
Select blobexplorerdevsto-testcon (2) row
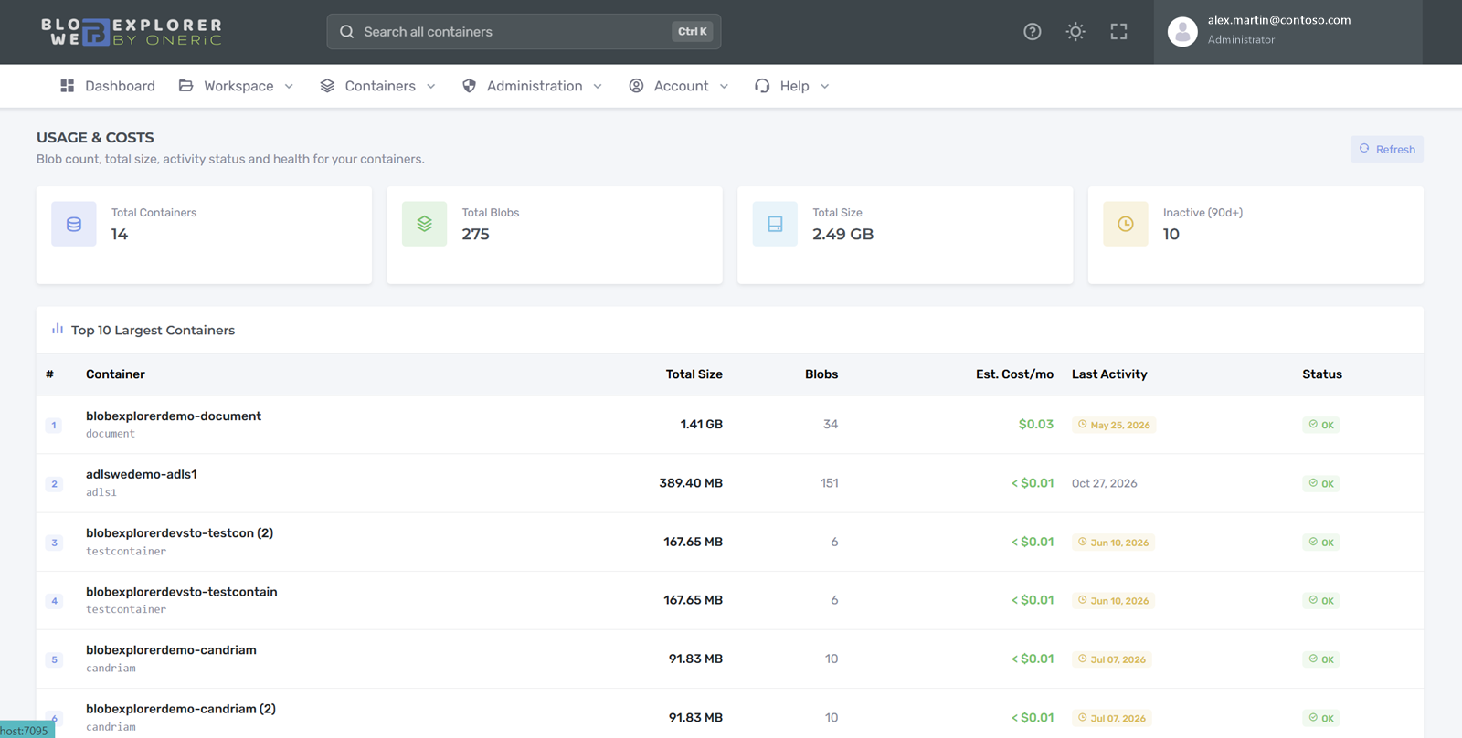[729, 542]
